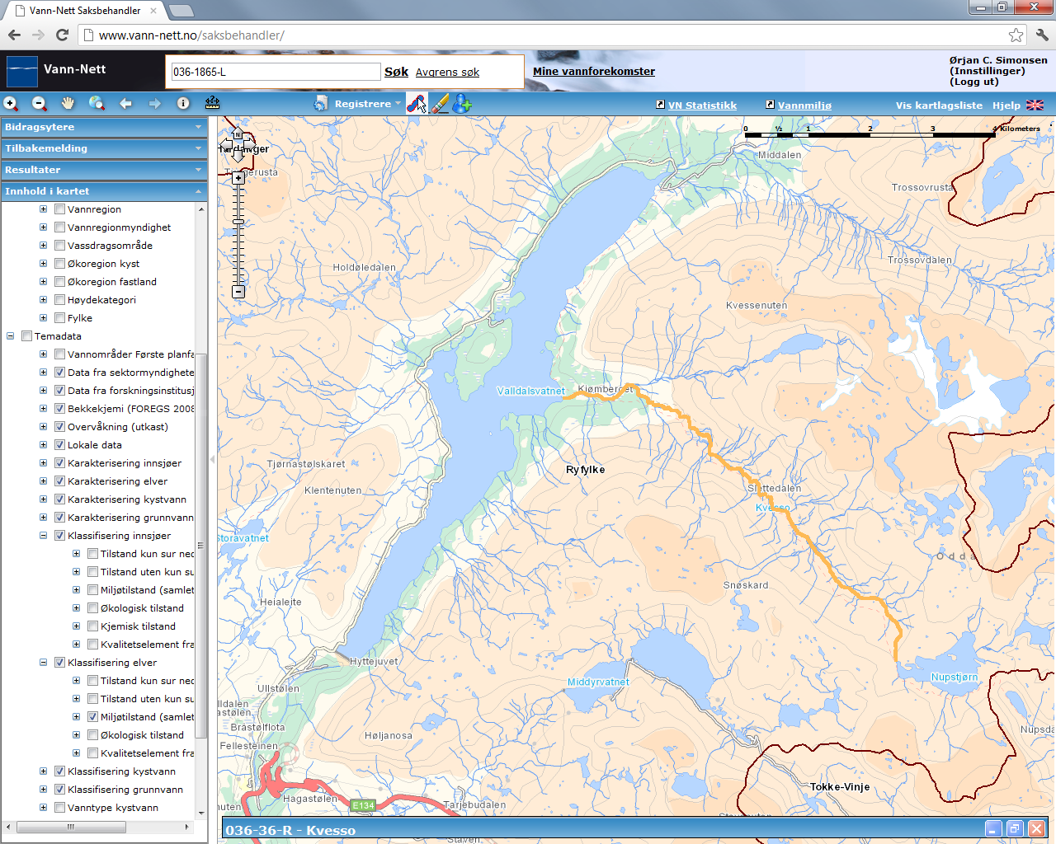Open the Vannmiljø link

804,105
